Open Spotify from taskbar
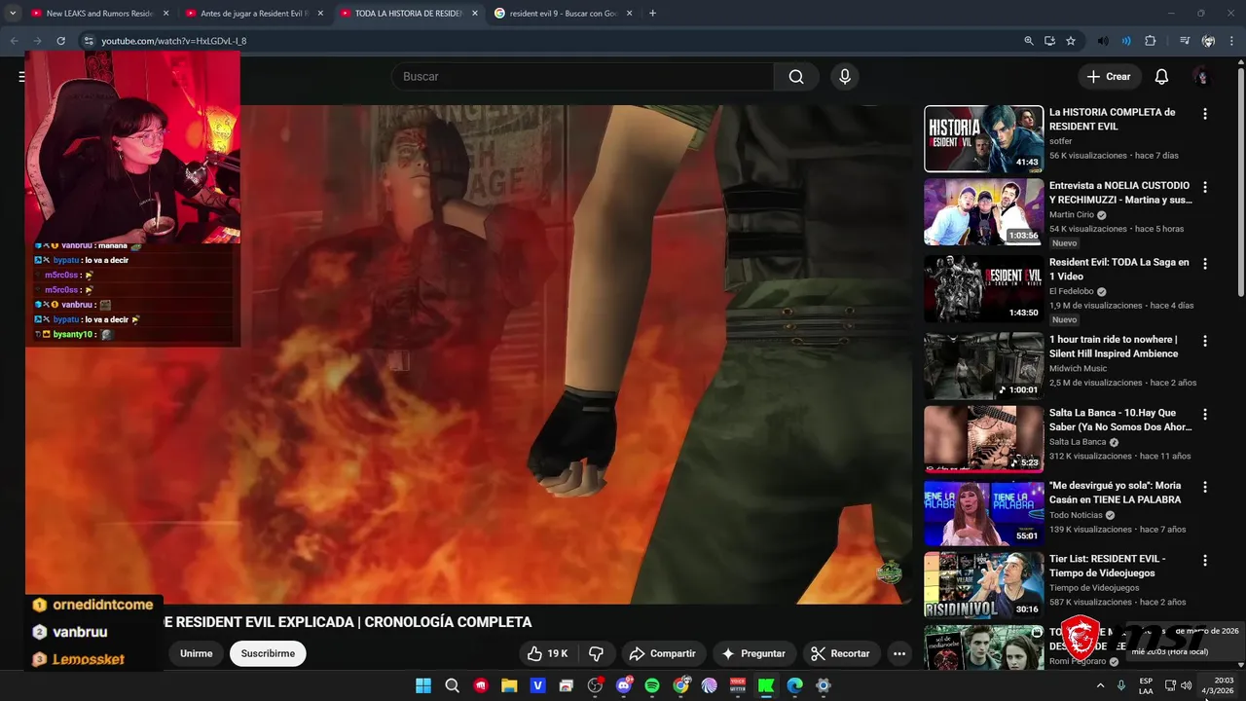This screenshot has width=1246, height=701. coord(652,685)
